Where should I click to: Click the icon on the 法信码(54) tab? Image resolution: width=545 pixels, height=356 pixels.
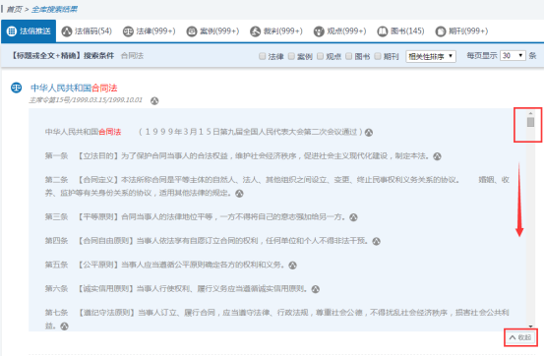click(x=66, y=31)
